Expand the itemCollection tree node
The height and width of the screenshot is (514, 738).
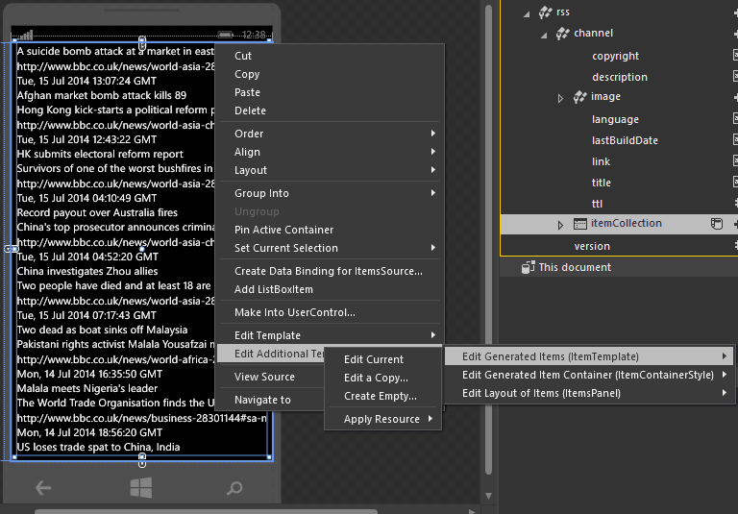561,225
